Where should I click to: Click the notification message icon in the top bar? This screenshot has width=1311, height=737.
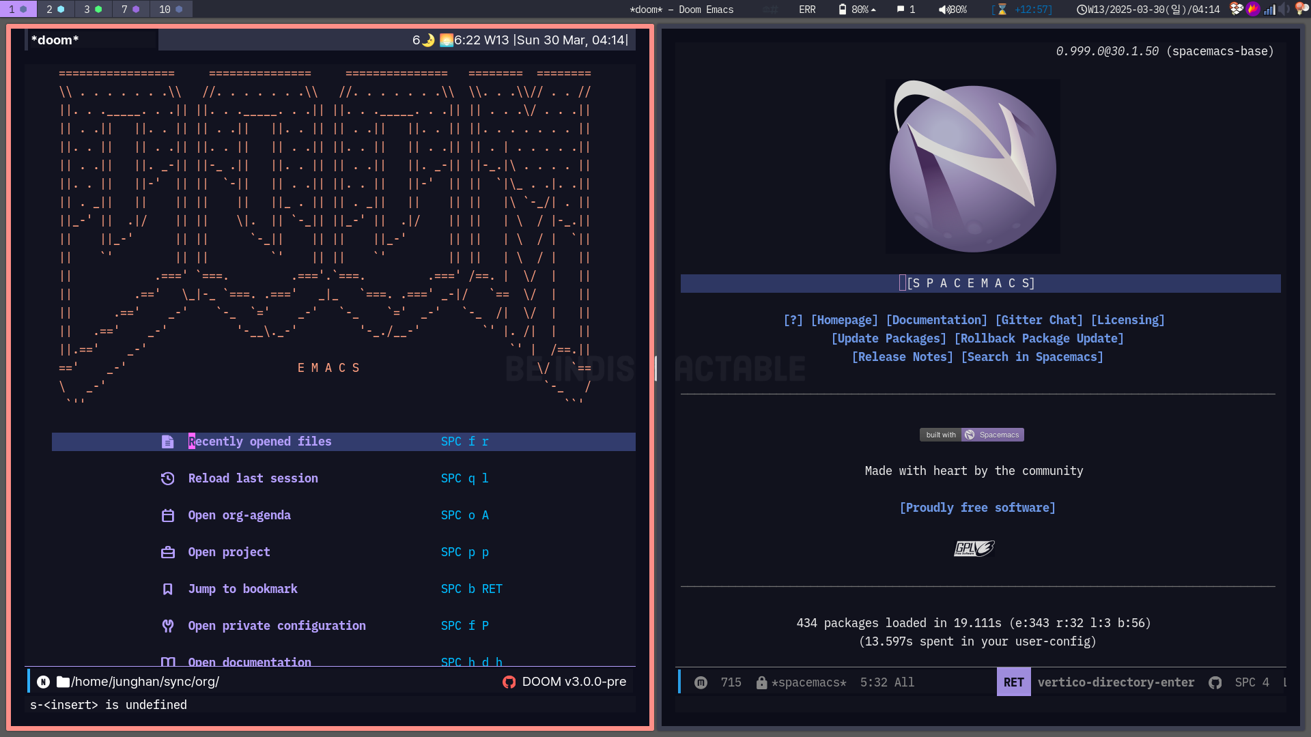pyautogui.click(x=901, y=10)
